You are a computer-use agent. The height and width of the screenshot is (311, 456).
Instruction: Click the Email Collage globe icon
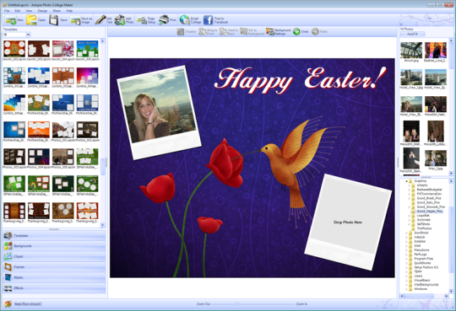[184, 20]
